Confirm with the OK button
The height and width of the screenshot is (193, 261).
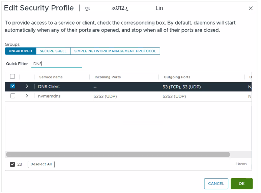(241, 184)
